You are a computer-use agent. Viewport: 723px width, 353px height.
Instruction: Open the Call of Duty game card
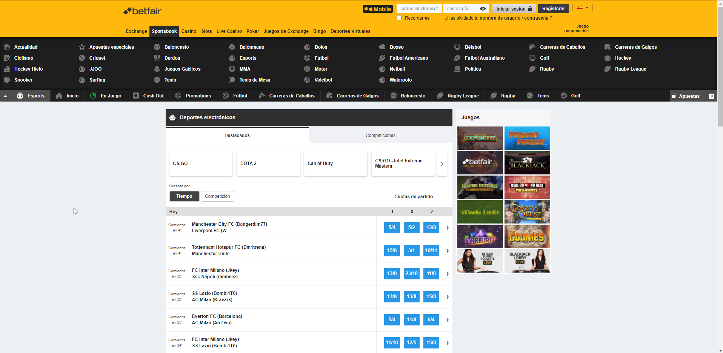coord(335,164)
